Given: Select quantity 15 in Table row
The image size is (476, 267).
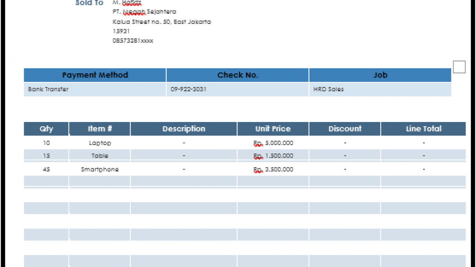Looking at the screenshot, I should click(46, 156).
